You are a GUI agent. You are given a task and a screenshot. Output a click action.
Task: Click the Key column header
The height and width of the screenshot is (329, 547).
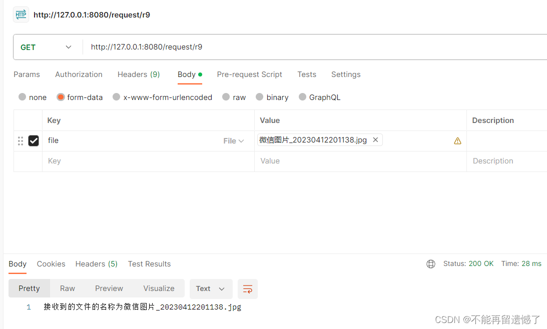coord(54,120)
